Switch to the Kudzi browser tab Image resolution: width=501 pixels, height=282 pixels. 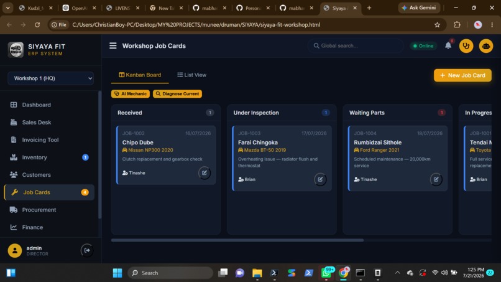click(36, 8)
